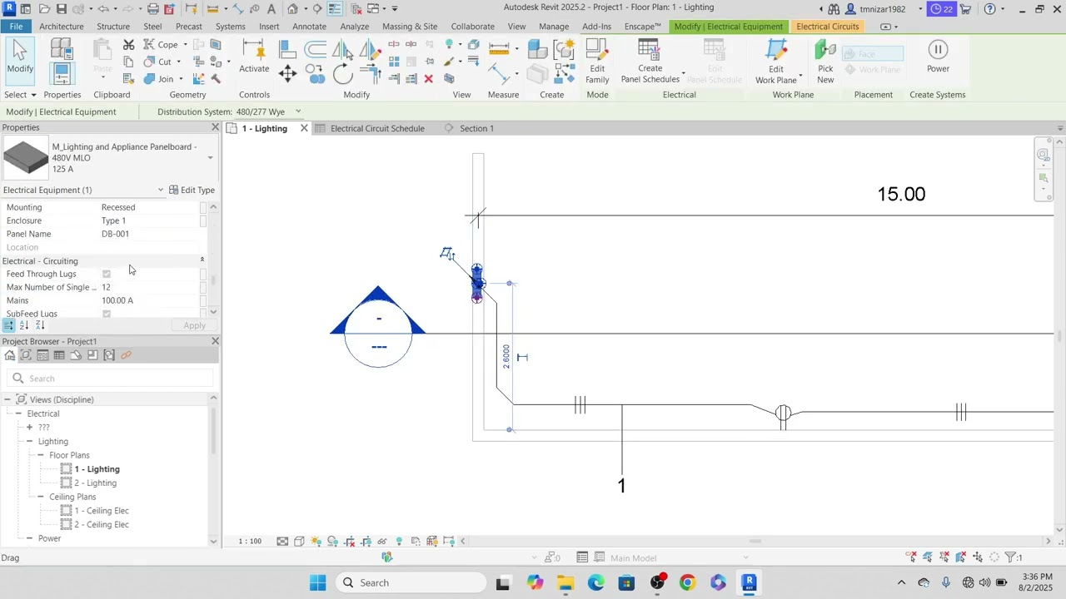Open the Electrical Circuits ribbon tab

pyautogui.click(x=827, y=27)
